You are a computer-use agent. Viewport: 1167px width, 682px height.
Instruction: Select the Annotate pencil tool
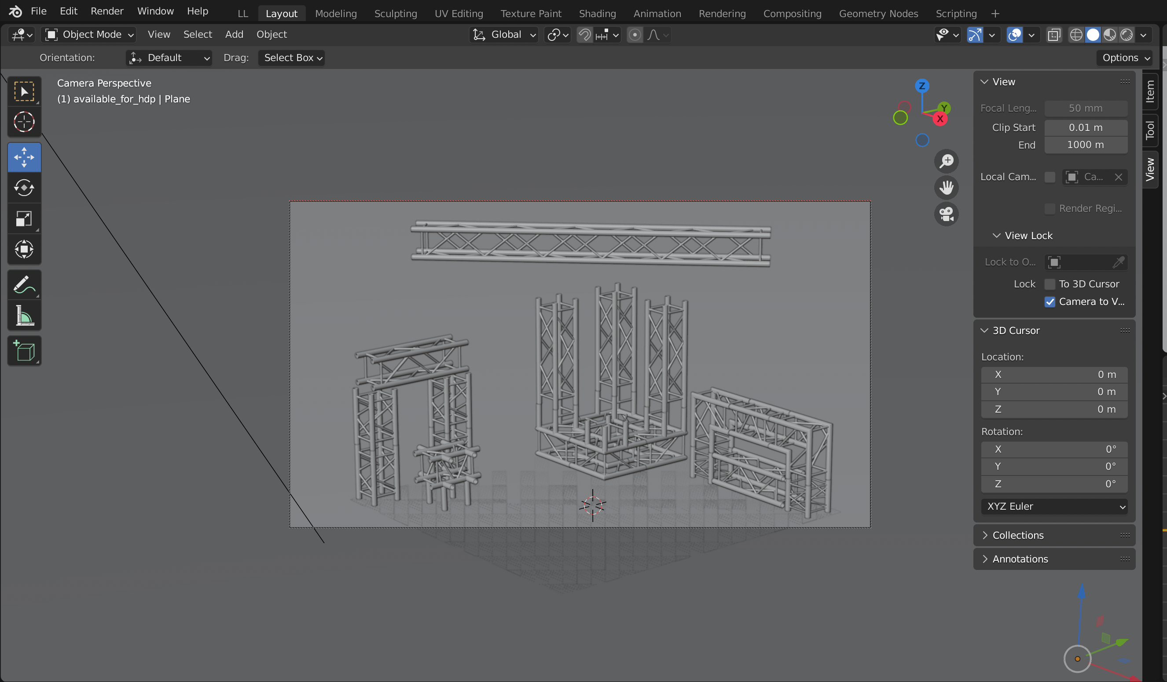[24, 285]
